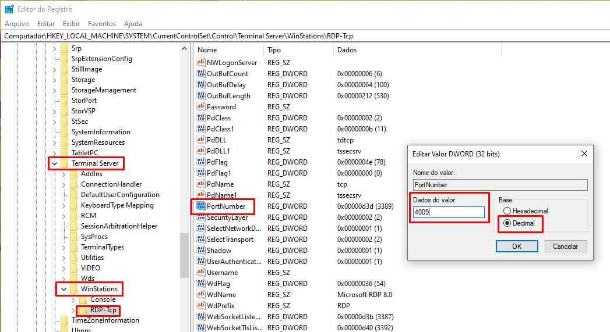Click the 0x00000d3d (3389) data cell

(x=365, y=206)
